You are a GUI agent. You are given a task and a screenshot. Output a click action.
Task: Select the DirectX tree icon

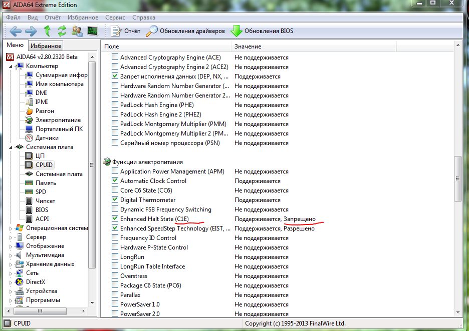(20, 282)
